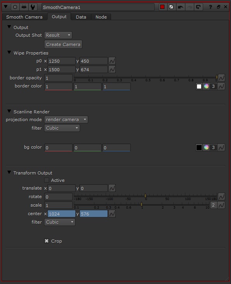231x284 pixels.
Task: Open the Transform Output filter Cubic dropdown
Action: (x=60, y=222)
